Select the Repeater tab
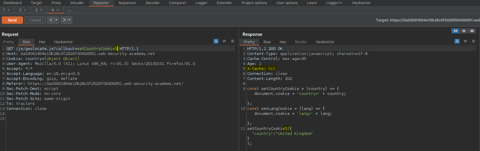The height and width of the screenshot is (151, 480). tap(101, 3)
